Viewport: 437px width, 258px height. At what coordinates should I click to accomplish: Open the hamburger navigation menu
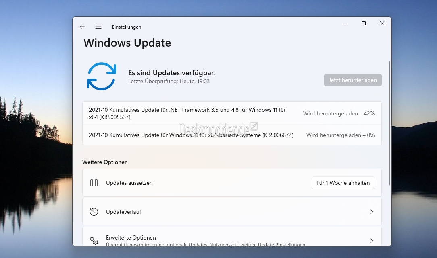click(x=98, y=27)
